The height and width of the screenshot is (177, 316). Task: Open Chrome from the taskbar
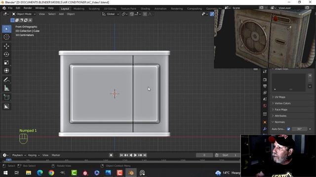point(51,173)
